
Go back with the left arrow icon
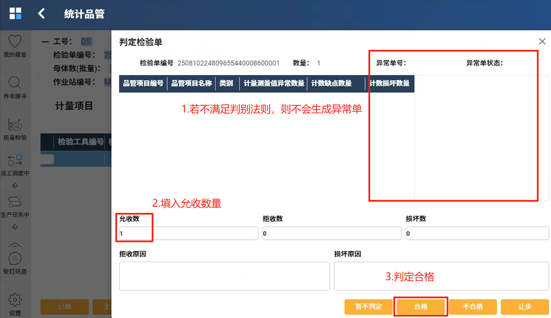pos(41,14)
